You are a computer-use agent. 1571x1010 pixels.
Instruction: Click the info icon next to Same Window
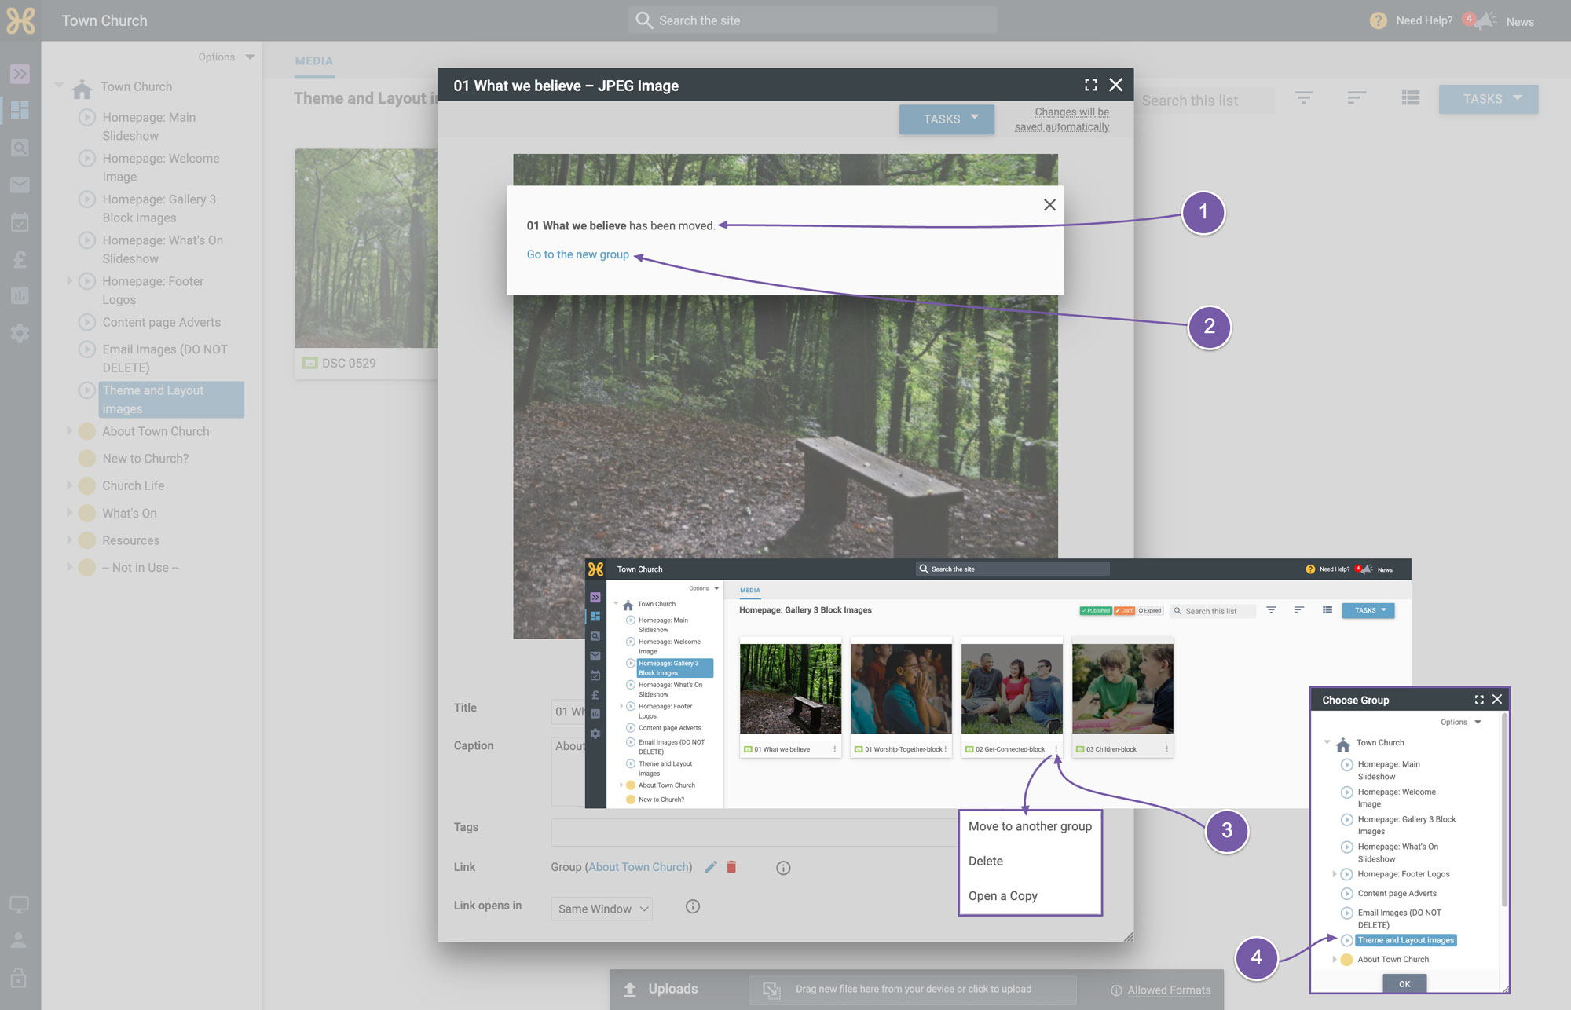(692, 906)
